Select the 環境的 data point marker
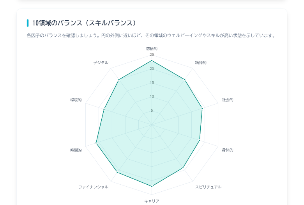304x205 pixels. point(104,109)
